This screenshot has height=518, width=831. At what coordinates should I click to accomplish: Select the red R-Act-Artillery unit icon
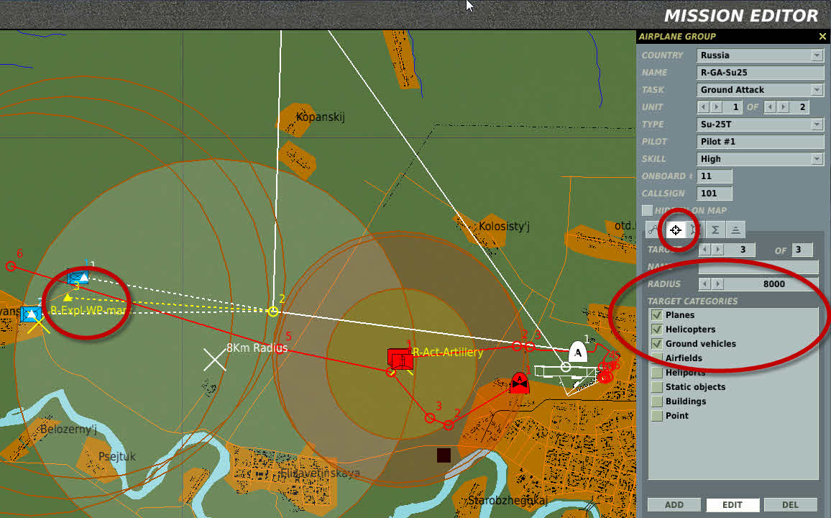(x=400, y=359)
